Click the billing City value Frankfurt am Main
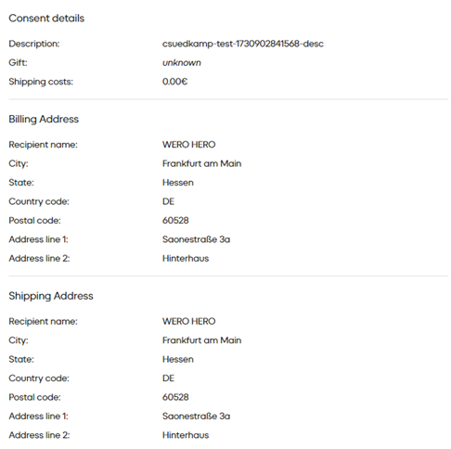 [201, 163]
